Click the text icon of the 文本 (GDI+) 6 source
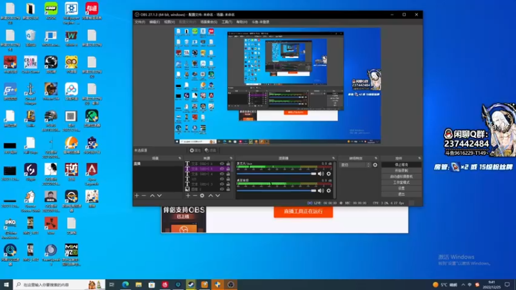The height and width of the screenshot is (290, 516). (187, 164)
